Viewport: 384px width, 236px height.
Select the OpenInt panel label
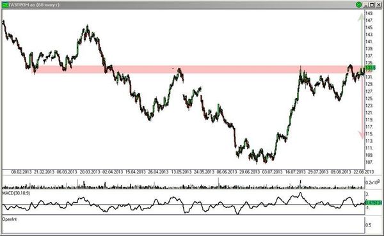(10, 219)
